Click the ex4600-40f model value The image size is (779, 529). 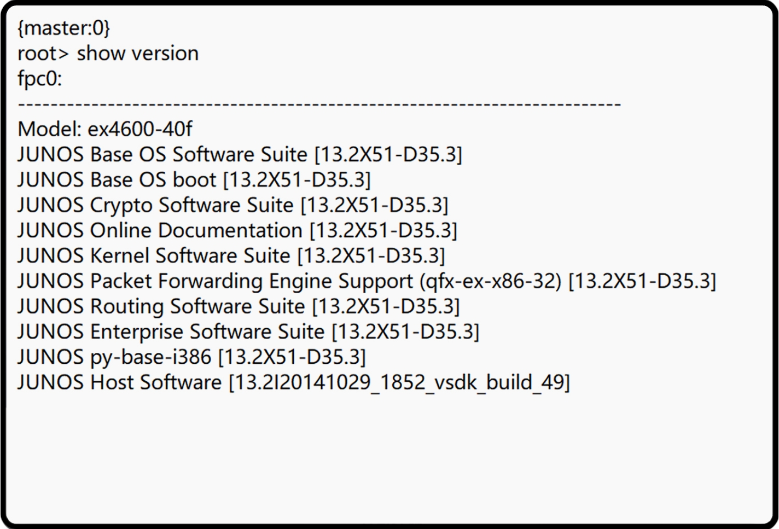140,130
